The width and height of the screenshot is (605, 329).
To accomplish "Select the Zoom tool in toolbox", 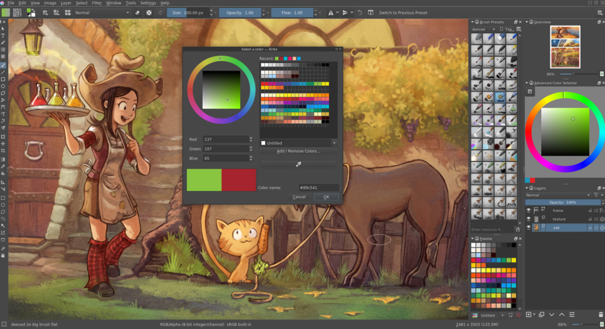I will click(3, 248).
